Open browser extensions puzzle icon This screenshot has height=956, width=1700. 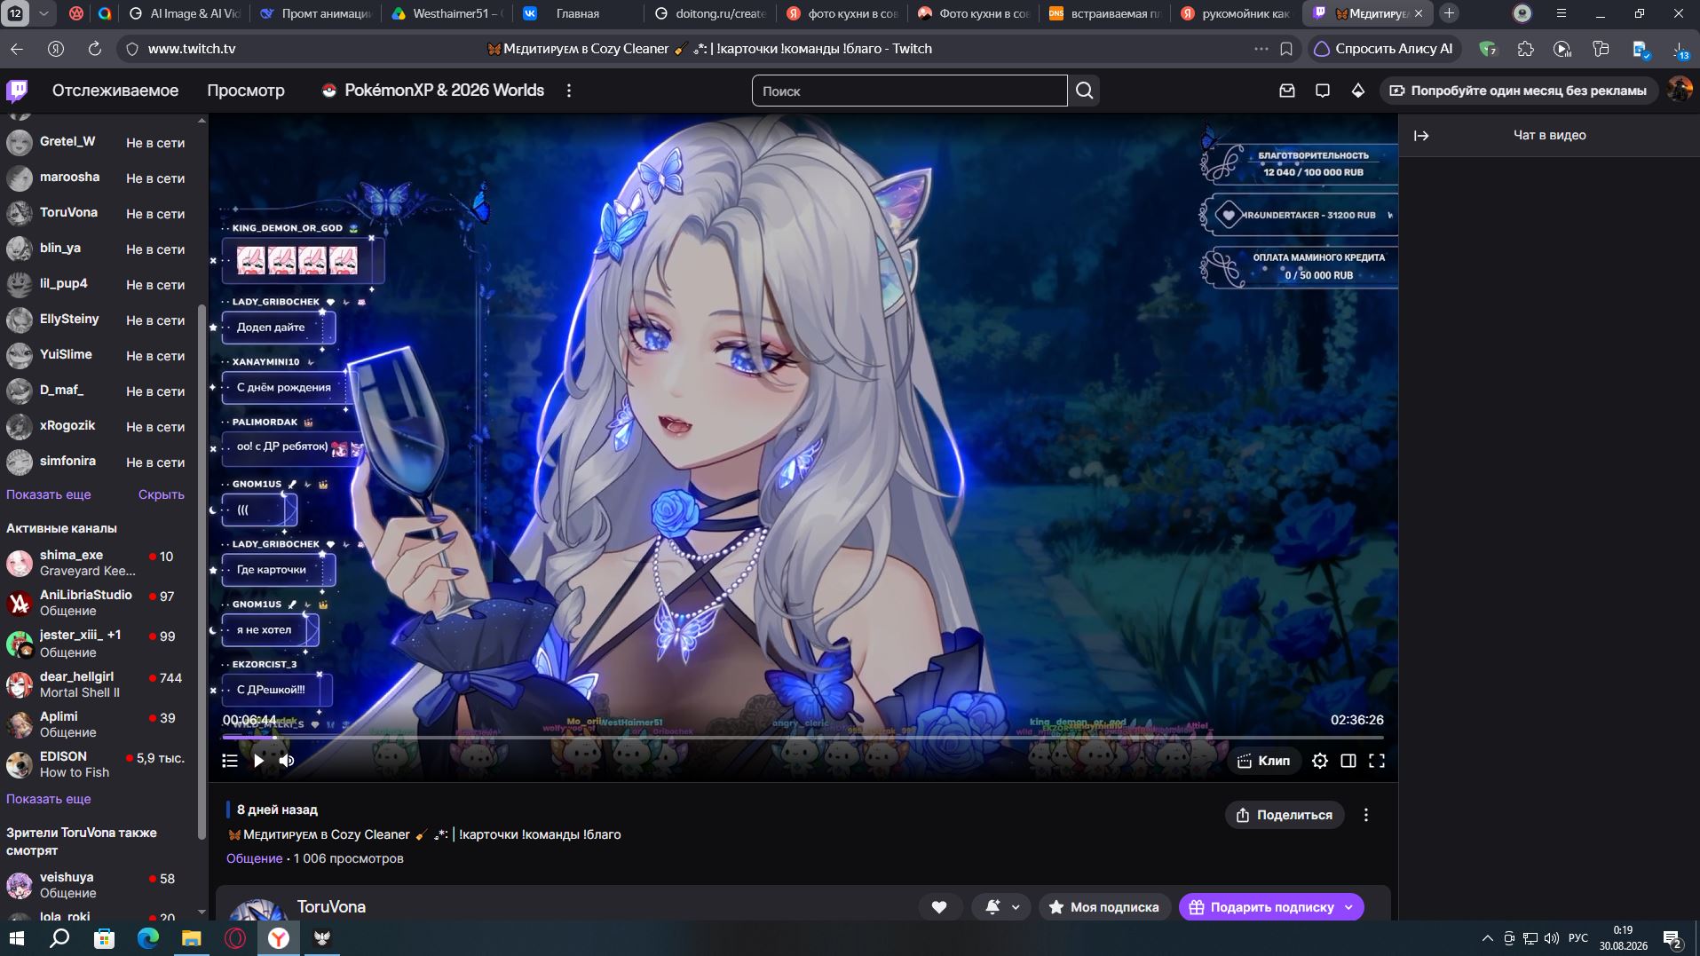1525,49
